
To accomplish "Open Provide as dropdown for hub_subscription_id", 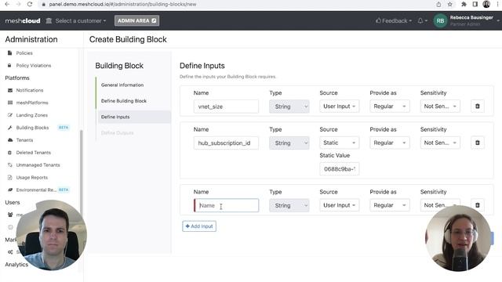I will 390,143.
